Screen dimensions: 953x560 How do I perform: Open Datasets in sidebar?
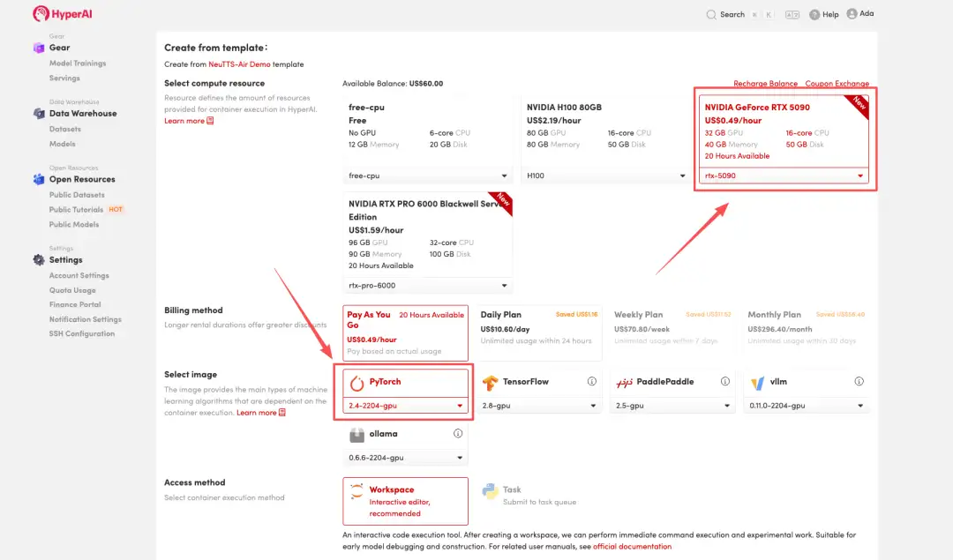coord(65,129)
